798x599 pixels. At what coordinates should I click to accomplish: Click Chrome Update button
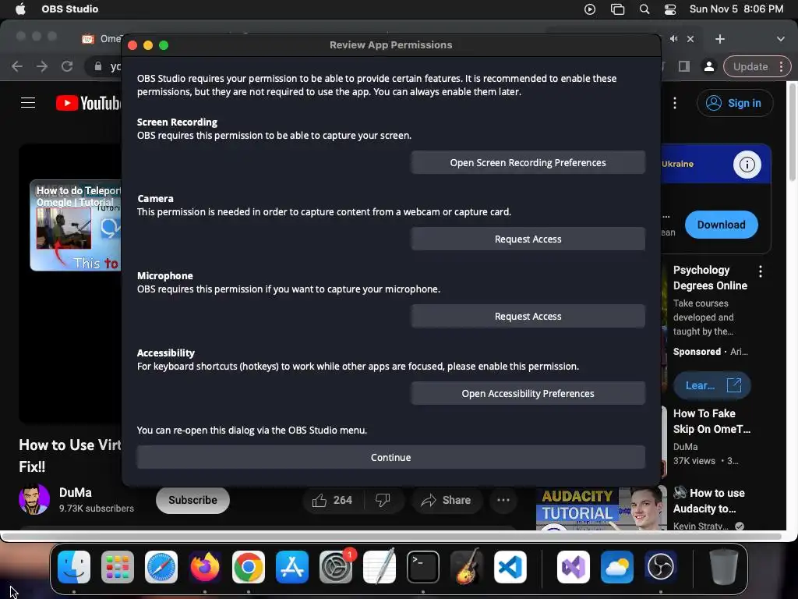pos(757,66)
